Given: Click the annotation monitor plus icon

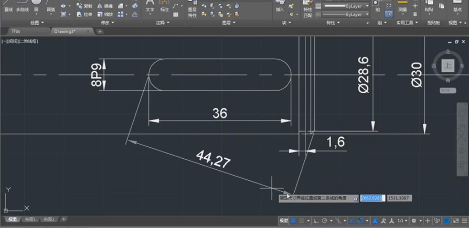Looking at the screenshot, I should point(428,221).
